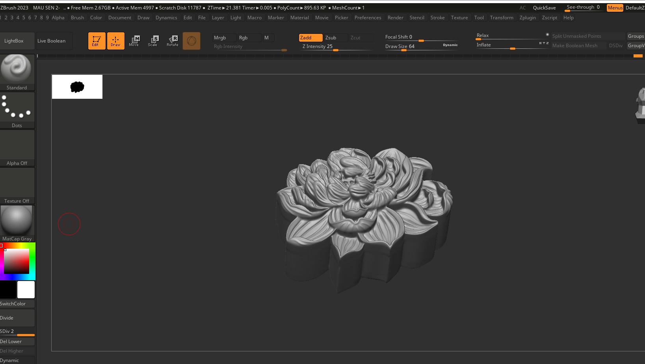Image resolution: width=645 pixels, height=364 pixels.
Task: Open the Dots stroke picker
Action: [17, 110]
